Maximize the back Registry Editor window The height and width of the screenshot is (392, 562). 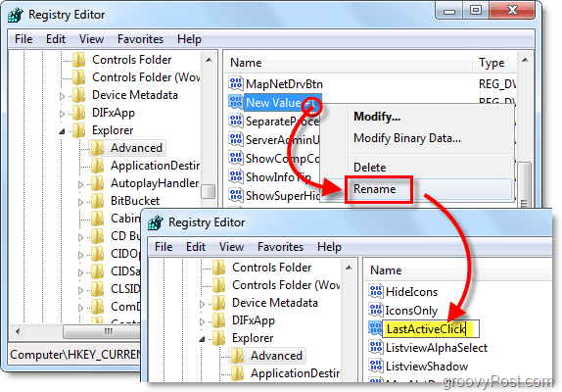(476, 11)
